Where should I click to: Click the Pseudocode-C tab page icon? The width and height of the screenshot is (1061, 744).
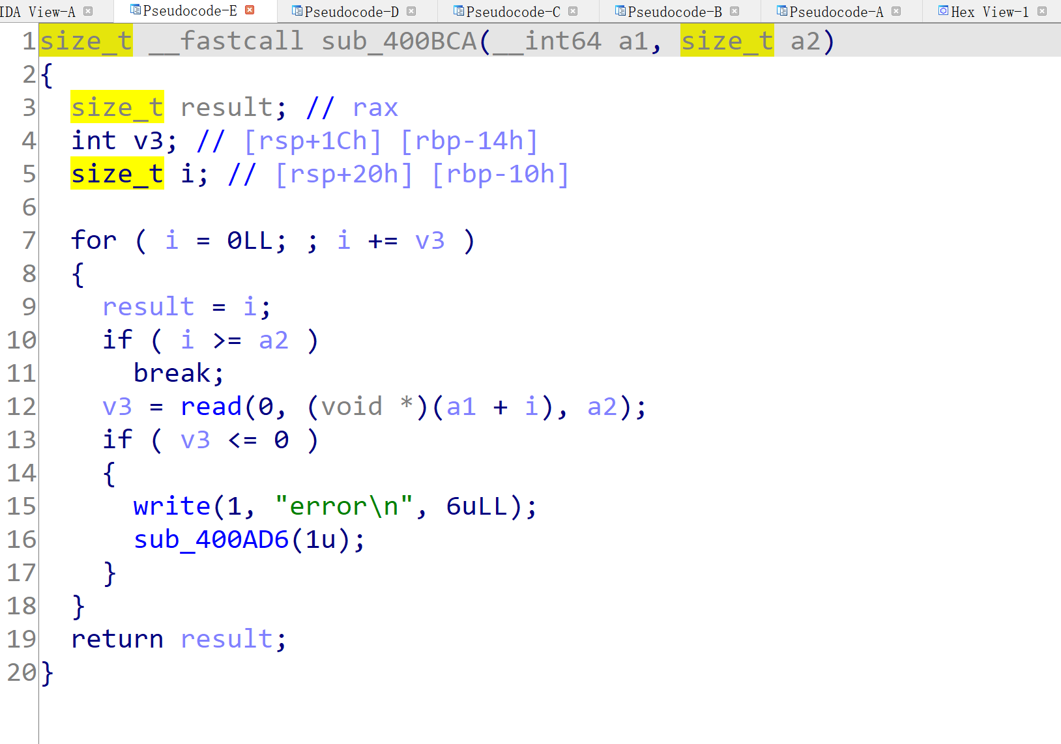[459, 11]
